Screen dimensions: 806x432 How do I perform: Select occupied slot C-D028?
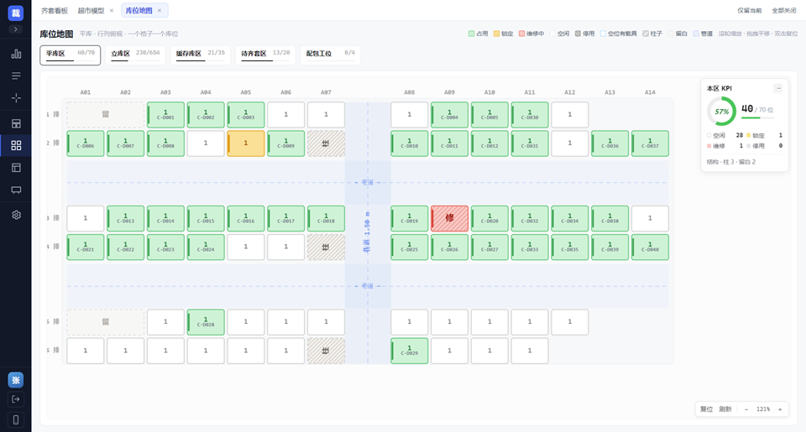coord(206,322)
